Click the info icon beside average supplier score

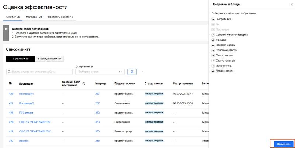pyautogui.click(x=84, y=84)
